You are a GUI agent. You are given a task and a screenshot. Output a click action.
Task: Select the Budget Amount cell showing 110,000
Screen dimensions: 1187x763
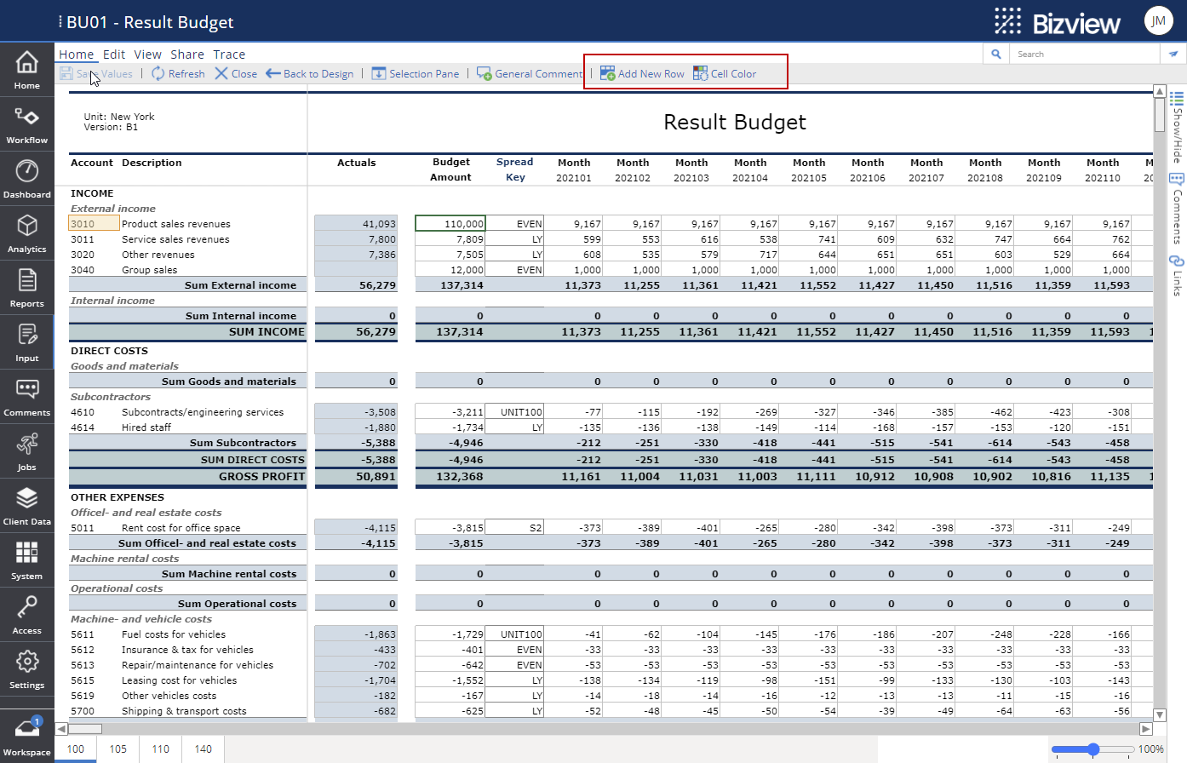452,223
